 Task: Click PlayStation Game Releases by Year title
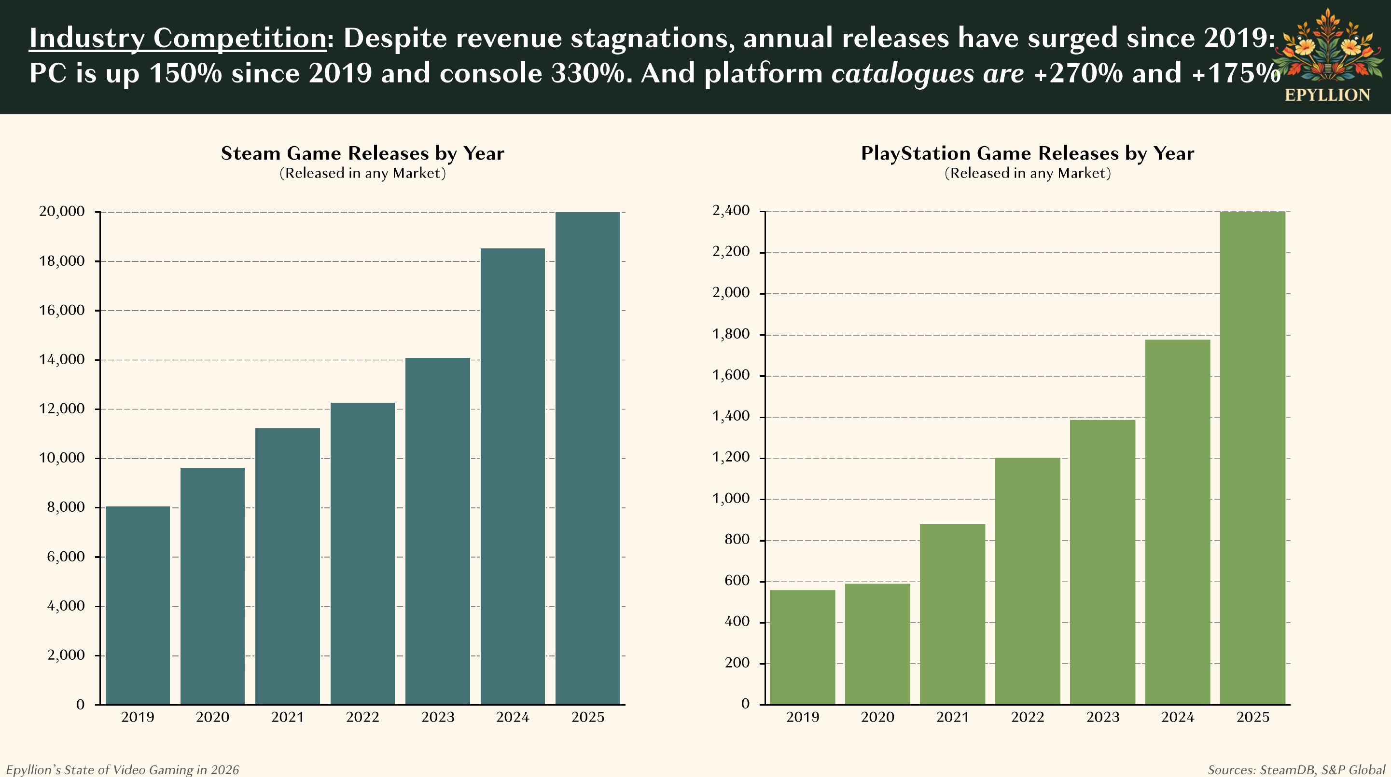[1027, 153]
